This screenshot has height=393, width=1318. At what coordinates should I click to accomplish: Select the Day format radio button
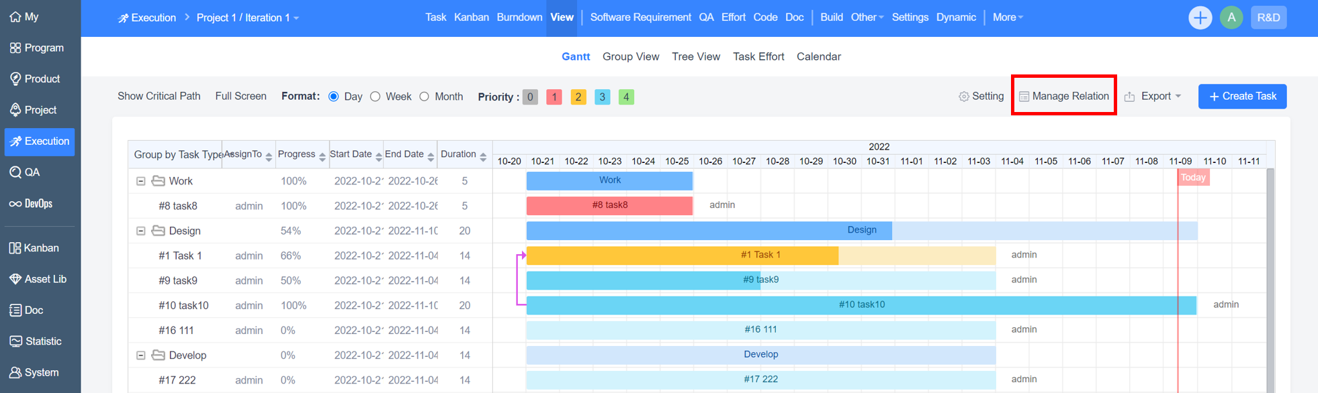click(x=334, y=97)
